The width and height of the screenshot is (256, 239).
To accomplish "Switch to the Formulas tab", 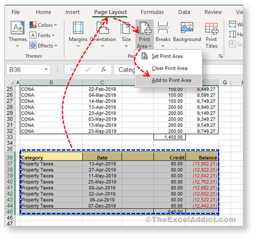I will pos(152,12).
